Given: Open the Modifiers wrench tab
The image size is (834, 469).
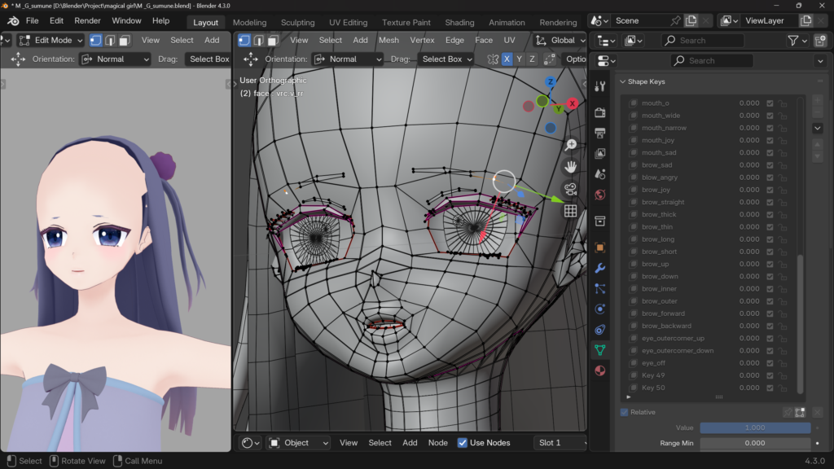Looking at the screenshot, I should tap(600, 268).
